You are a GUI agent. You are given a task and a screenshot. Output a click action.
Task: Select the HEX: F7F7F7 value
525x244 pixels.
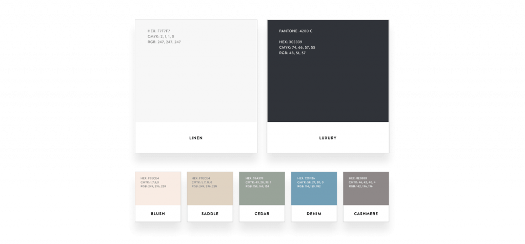click(x=159, y=31)
